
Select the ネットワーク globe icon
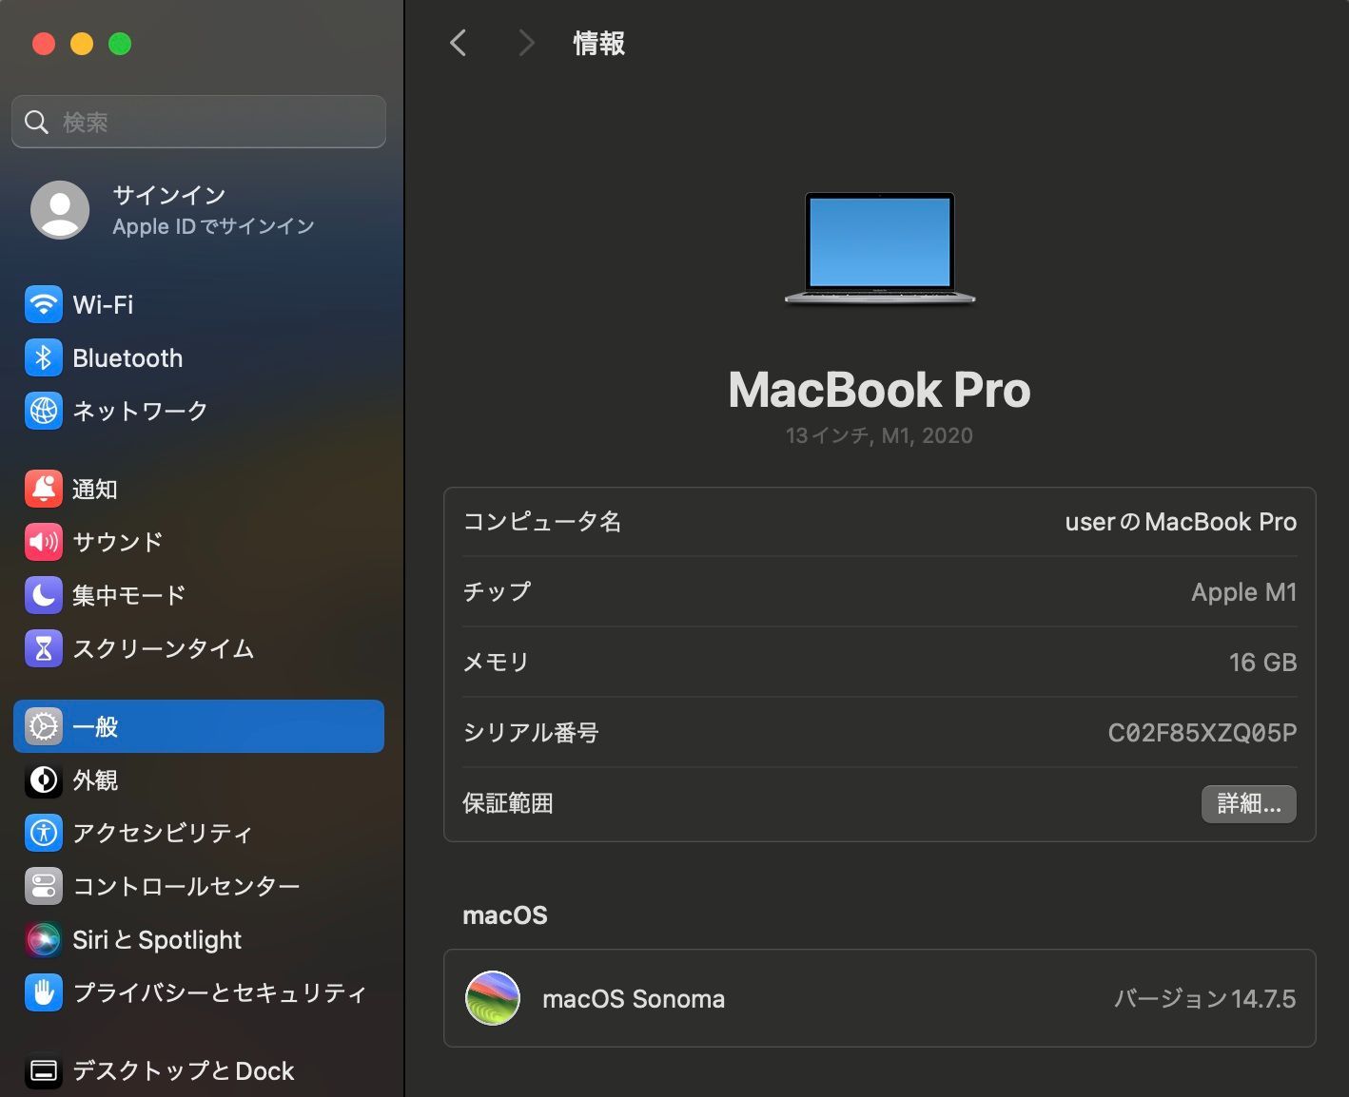43,411
